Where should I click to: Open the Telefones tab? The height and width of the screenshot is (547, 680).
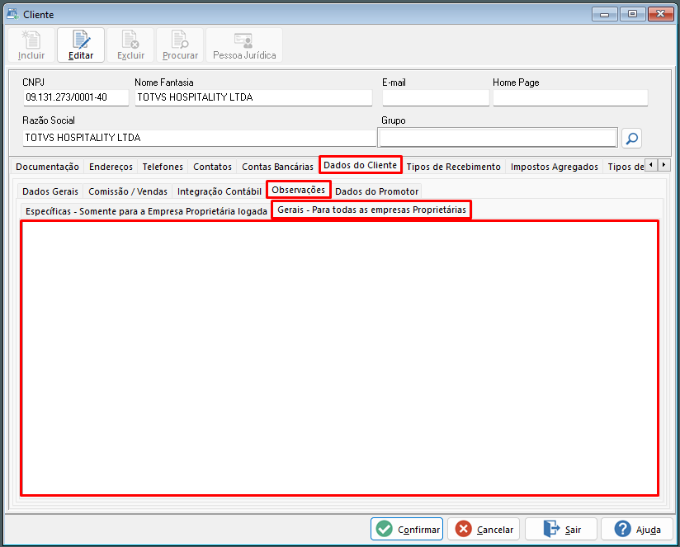[x=163, y=167]
